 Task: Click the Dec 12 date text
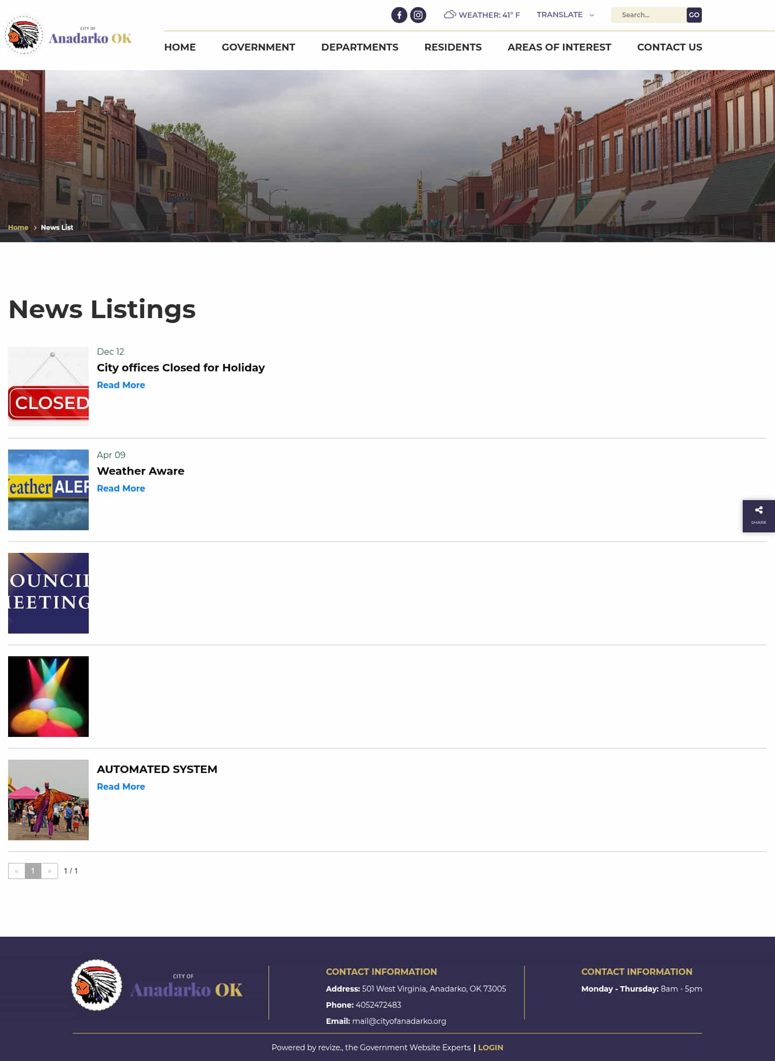coord(110,352)
